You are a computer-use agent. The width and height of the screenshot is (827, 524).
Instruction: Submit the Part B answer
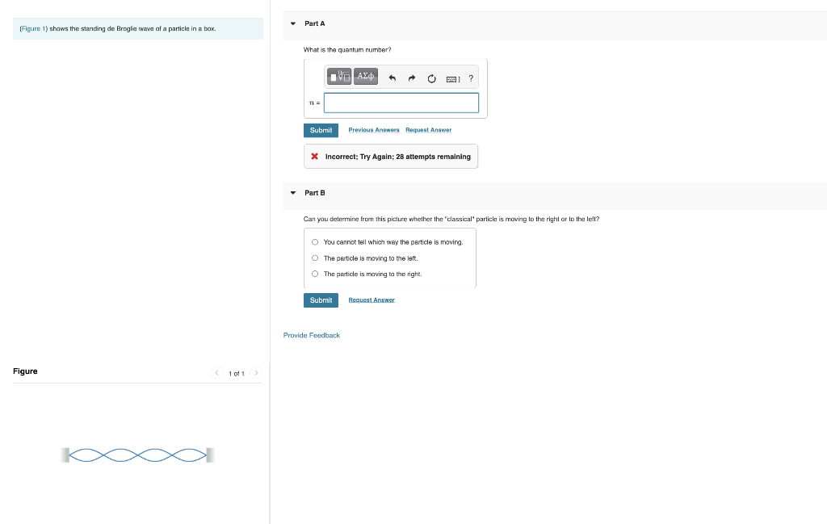click(321, 300)
